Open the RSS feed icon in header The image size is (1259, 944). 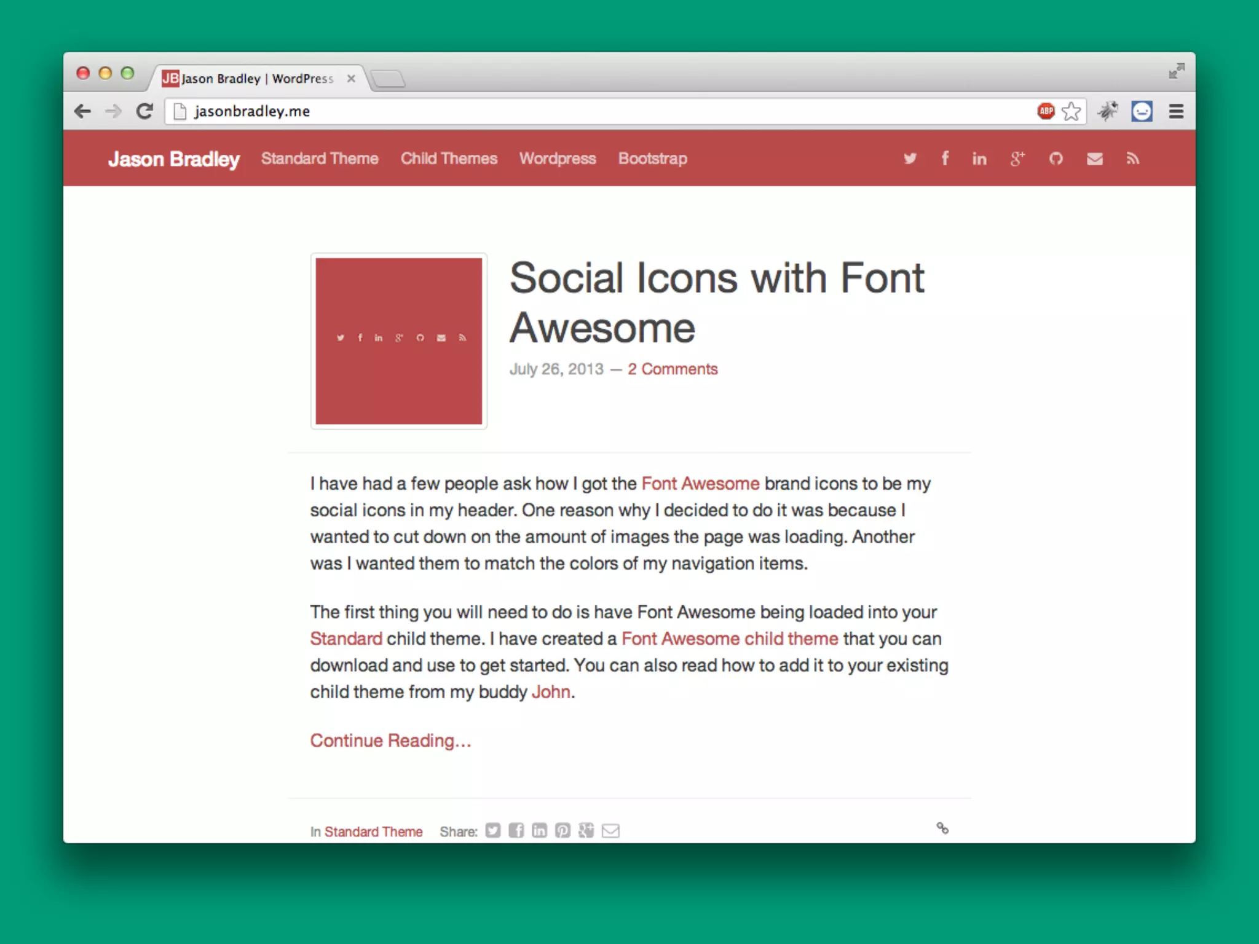pyautogui.click(x=1132, y=159)
